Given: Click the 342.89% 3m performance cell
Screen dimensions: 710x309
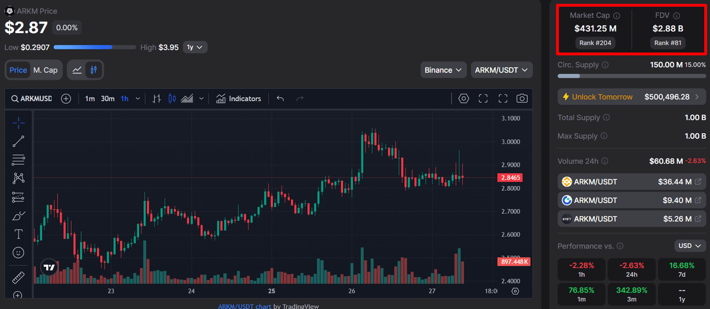Looking at the screenshot, I should point(632,294).
